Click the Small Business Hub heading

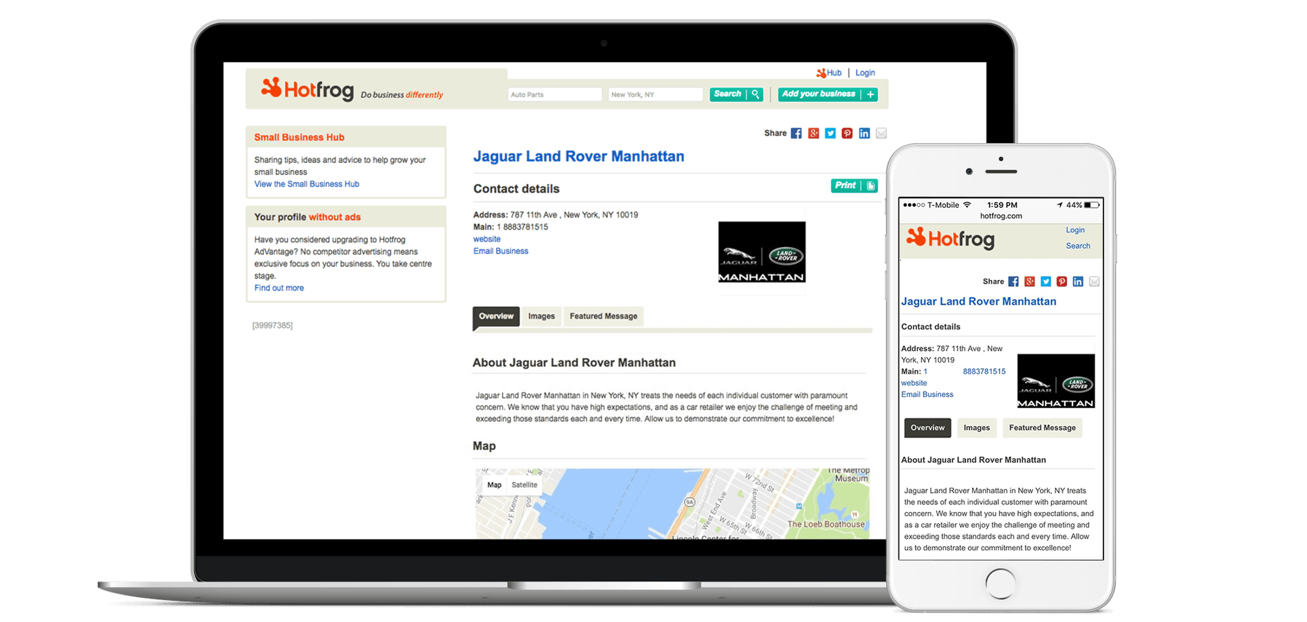click(299, 138)
